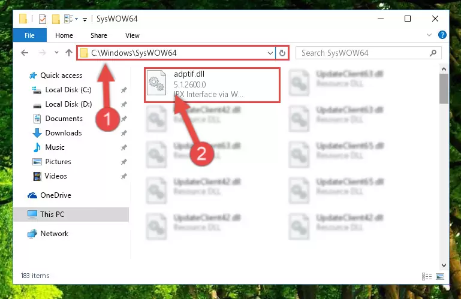Open the address bar history dropdown
This screenshot has width=461, height=299.
(x=270, y=53)
